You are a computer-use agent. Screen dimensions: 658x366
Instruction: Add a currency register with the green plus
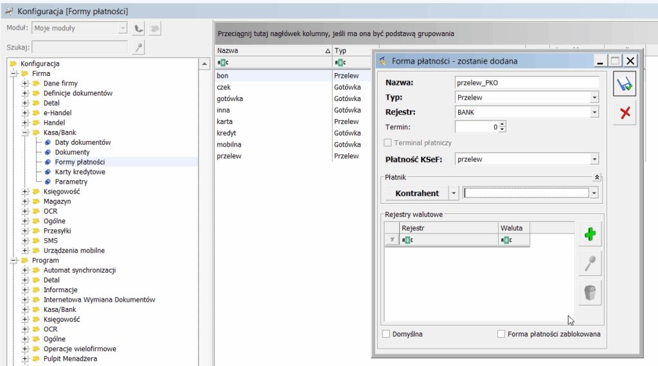589,235
